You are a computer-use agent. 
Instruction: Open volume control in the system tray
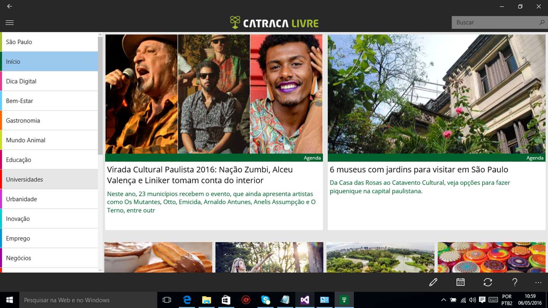(x=473, y=300)
